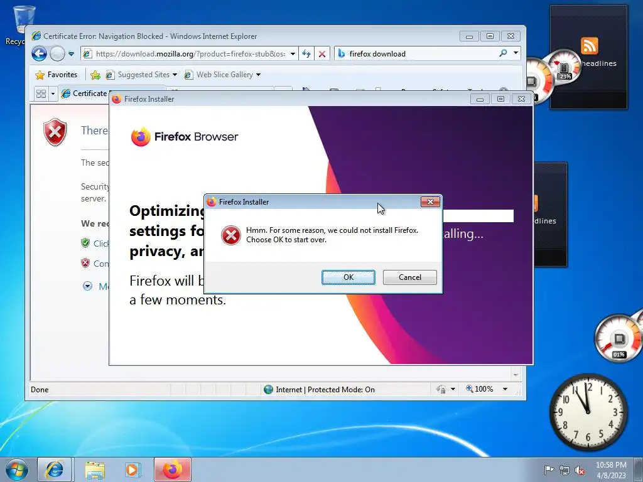Click the Bing icon in the search box

click(341, 54)
